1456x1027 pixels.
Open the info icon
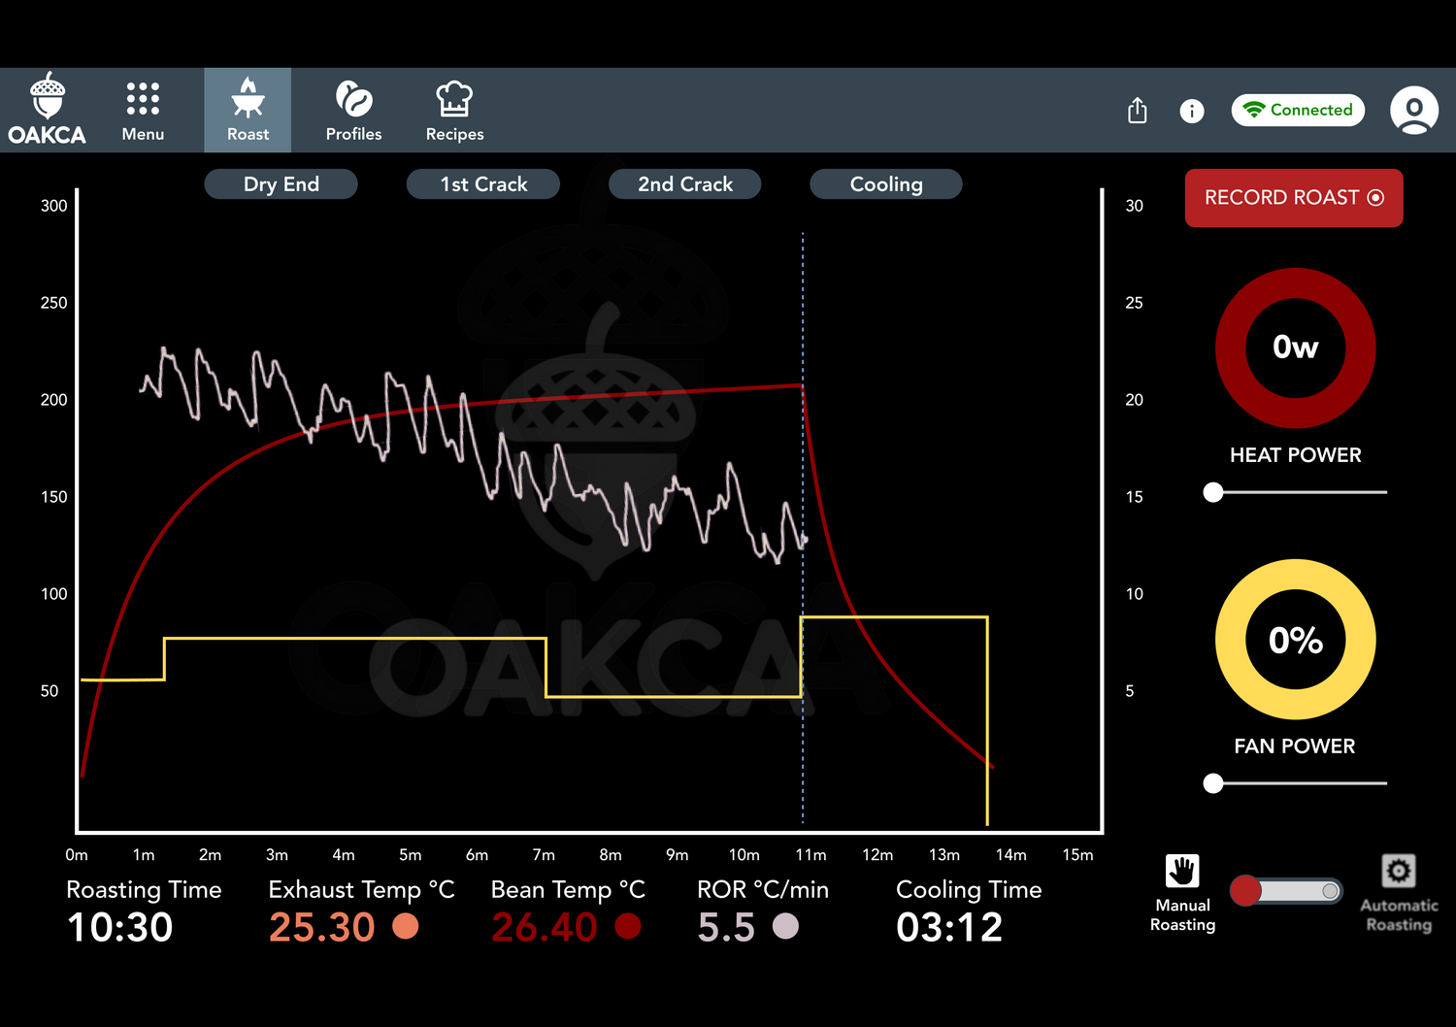[1192, 111]
